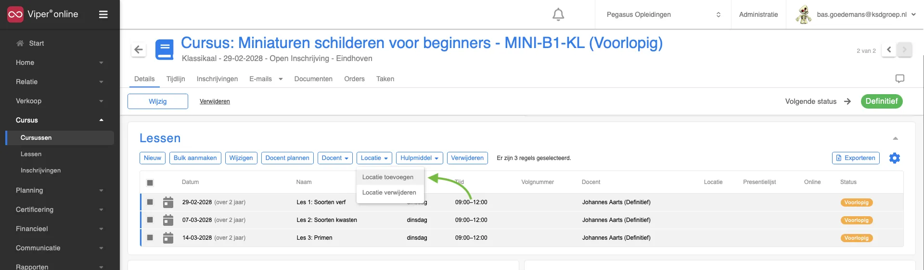Click calendar icon for 07-03-2028 lesson
Screen dimensions: 924x270
(168, 220)
